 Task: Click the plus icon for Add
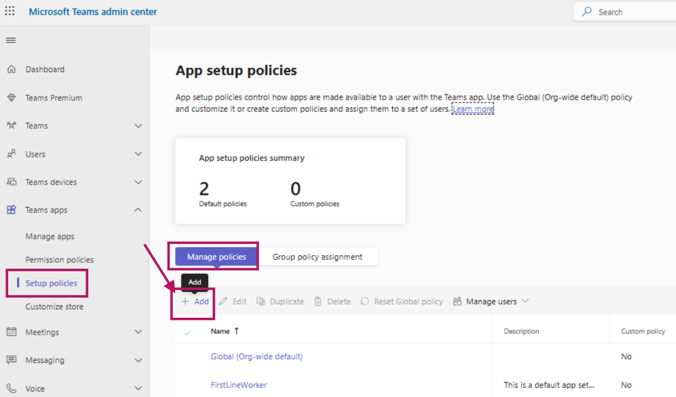click(185, 301)
